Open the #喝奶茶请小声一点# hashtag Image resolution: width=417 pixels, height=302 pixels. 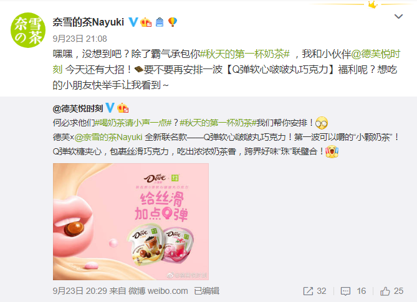tap(133, 123)
